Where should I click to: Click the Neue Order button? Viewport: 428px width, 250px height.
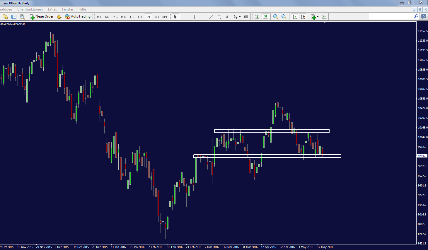pos(42,17)
